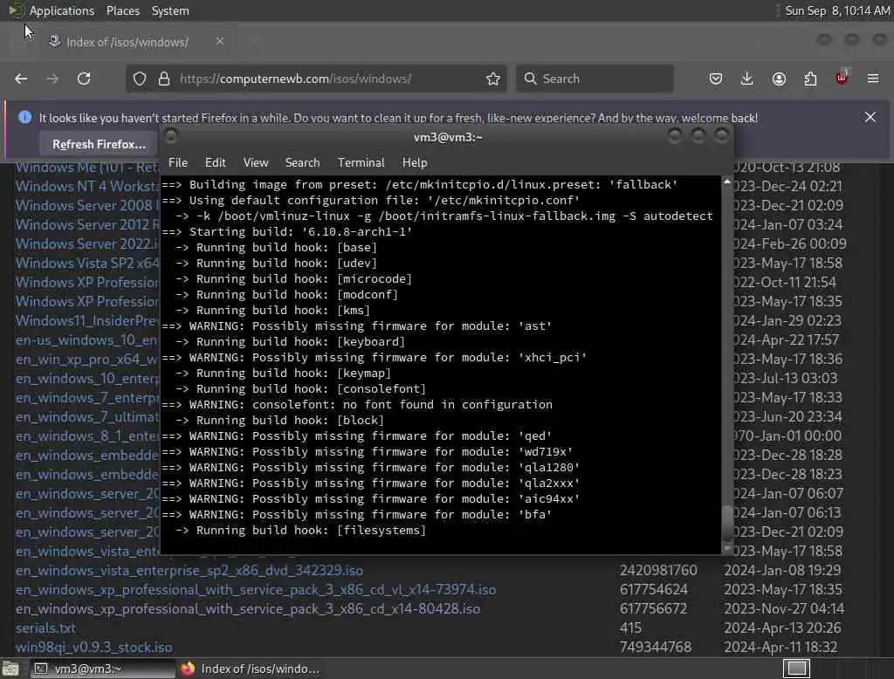Go back with Firefox back arrow

(x=21, y=79)
